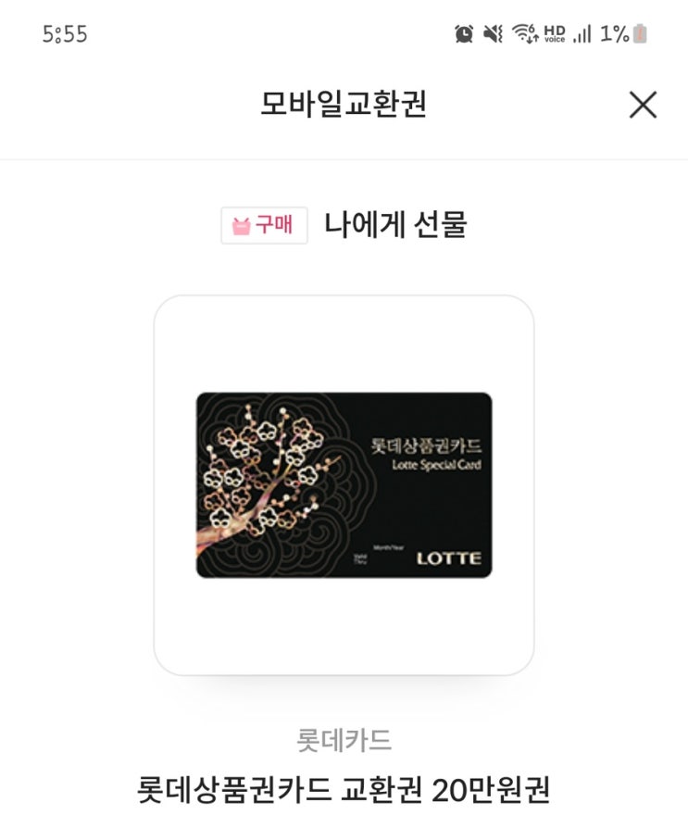
Task: Close the 모바일교환권 screen with X
Action: point(643,105)
